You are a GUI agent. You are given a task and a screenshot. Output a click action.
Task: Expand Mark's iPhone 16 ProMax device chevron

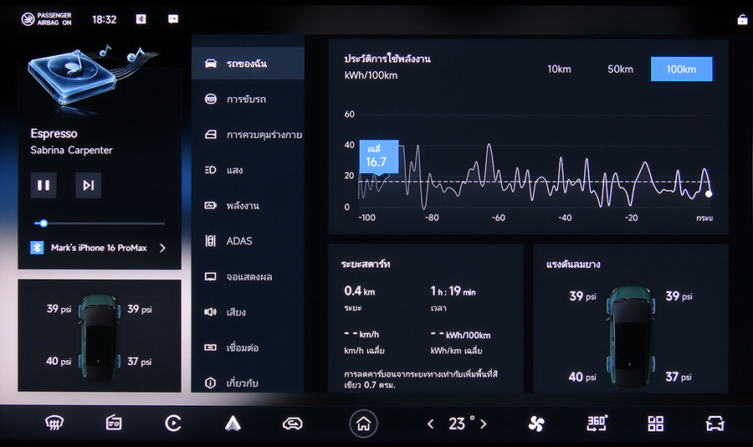tap(162, 248)
